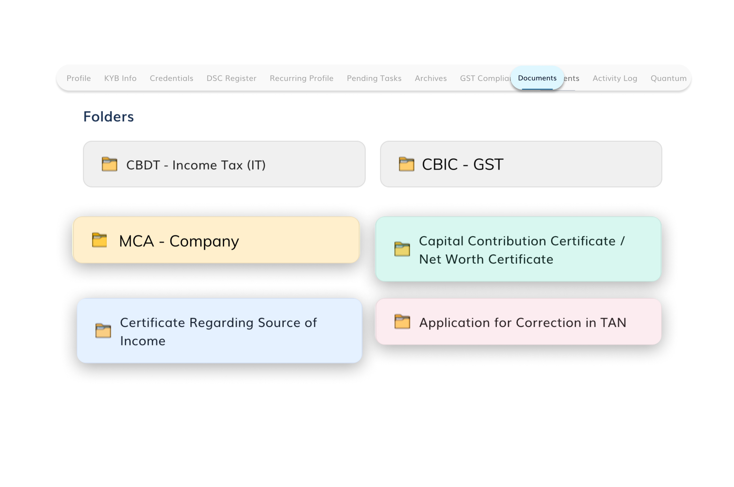Switch to the Profile tab
This screenshot has height=487, width=734.
coord(78,78)
